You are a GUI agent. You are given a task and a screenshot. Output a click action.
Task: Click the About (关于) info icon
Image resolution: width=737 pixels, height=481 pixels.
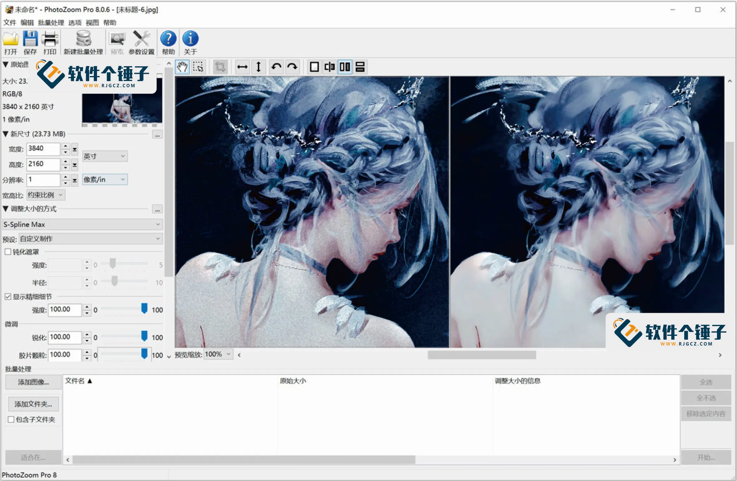tap(190, 39)
